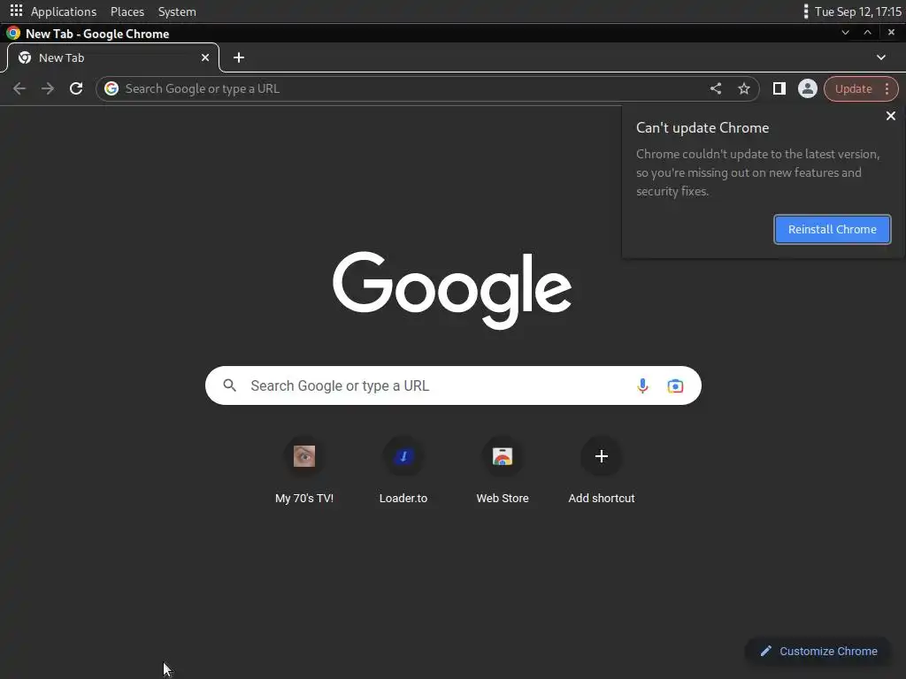Screen dimensions: 906x679
Task: Open the profile avatar menu
Action: click(807, 88)
